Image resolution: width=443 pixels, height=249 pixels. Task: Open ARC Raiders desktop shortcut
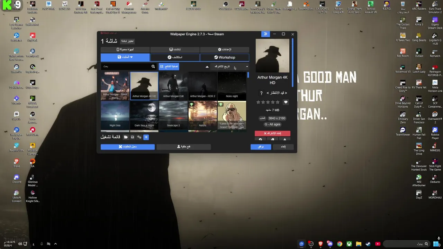419,6
